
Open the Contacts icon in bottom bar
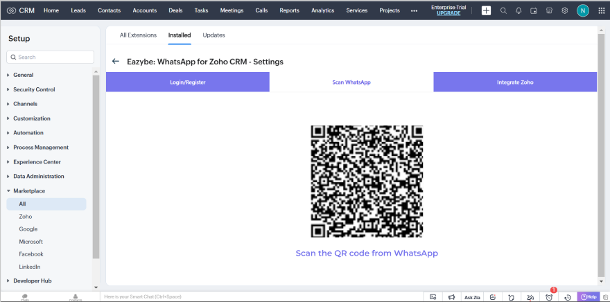pos(76,297)
